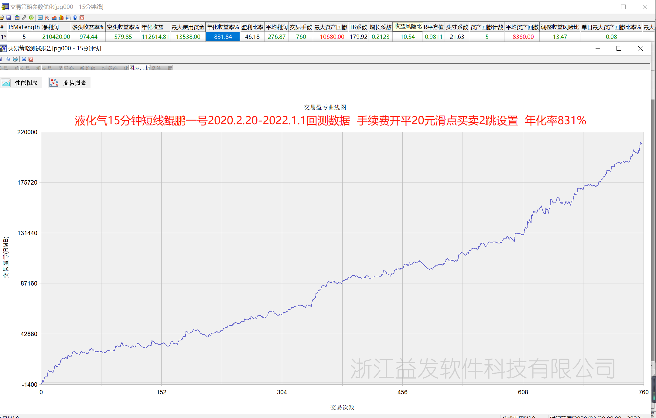Open the line chart icon in top toolbar

(x=47, y=18)
